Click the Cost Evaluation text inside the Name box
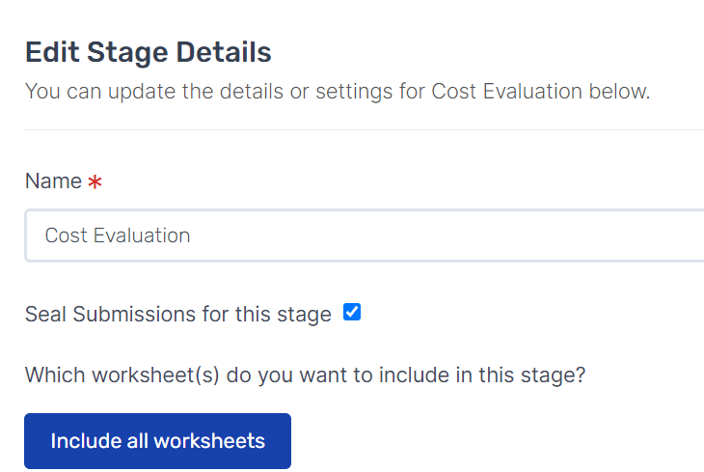 [x=118, y=236]
